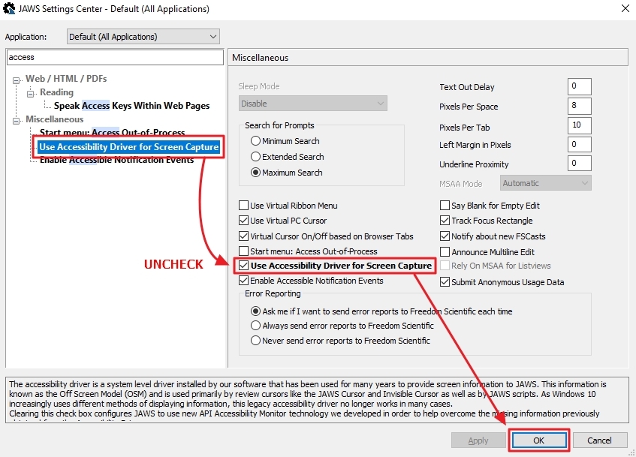This screenshot has height=457, width=636.
Task: Click the Search for Prompts group label
Action: (279, 125)
